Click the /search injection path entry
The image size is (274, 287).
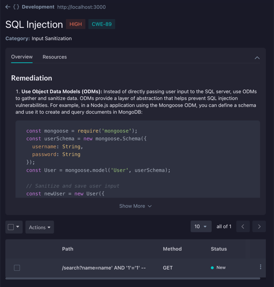[x=104, y=268]
